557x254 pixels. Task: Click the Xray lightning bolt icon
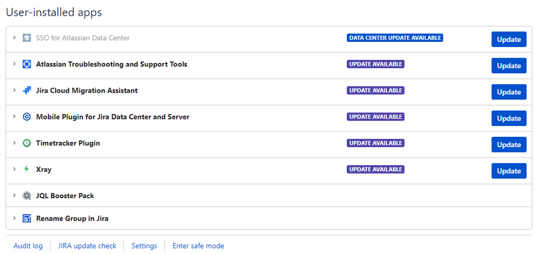coord(27,169)
